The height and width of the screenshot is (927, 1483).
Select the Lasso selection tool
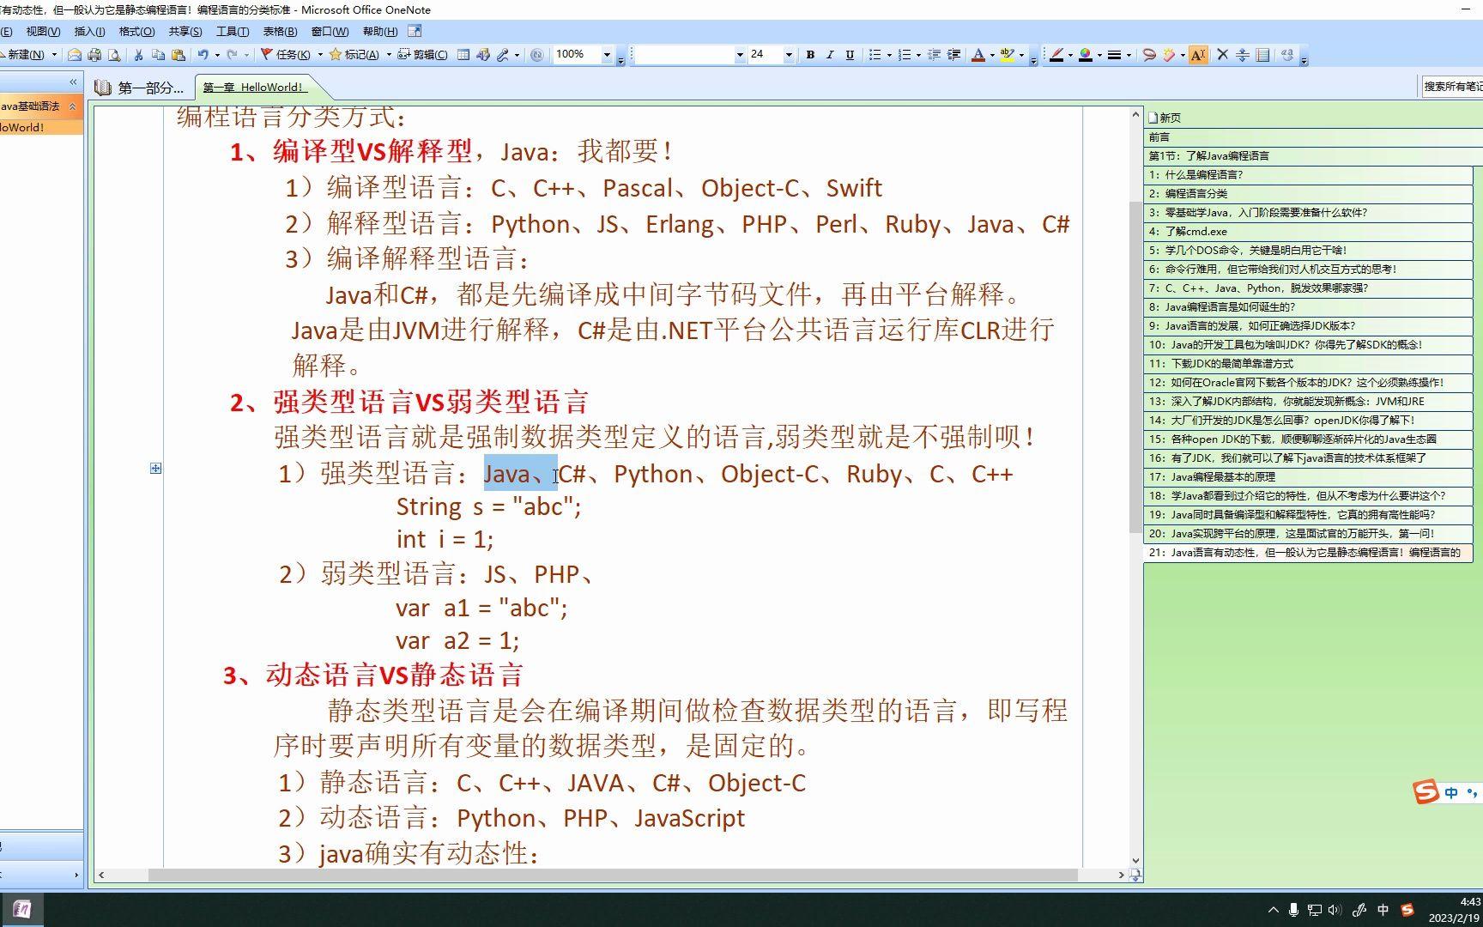click(1148, 55)
